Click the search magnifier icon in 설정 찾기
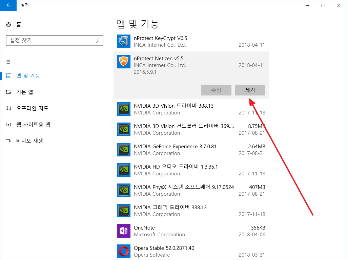 point(98,41)
